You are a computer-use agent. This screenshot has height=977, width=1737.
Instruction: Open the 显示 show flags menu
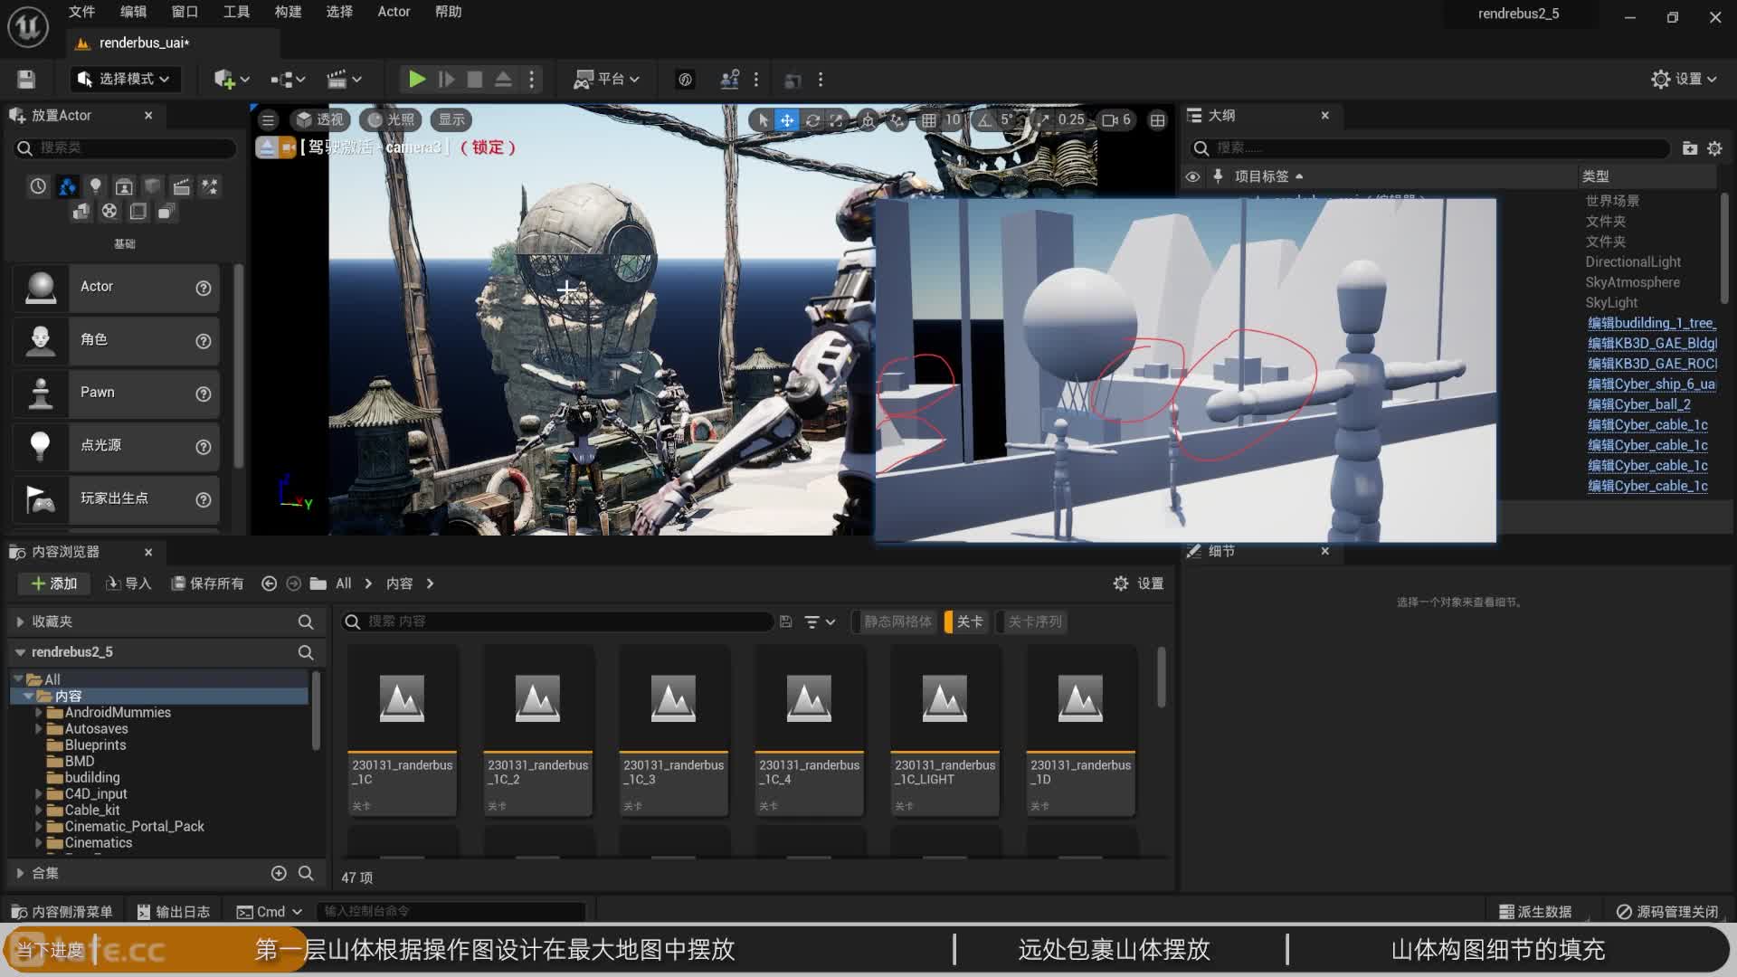pyautogui.click(x=451, y=119)
